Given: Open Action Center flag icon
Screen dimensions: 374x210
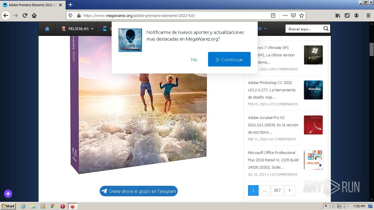Looking at the screenshot, I should click(346, 206).
